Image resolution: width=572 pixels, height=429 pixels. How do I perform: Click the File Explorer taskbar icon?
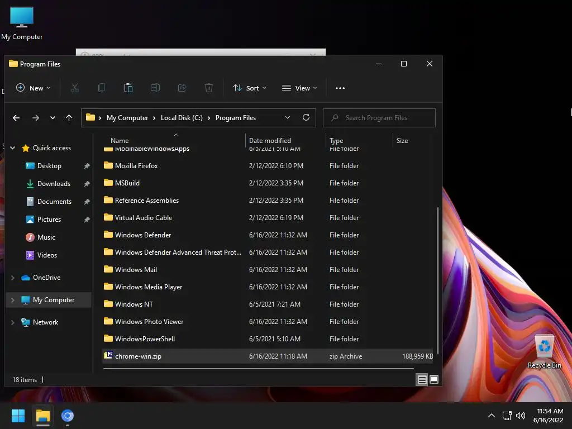(42, 416)
